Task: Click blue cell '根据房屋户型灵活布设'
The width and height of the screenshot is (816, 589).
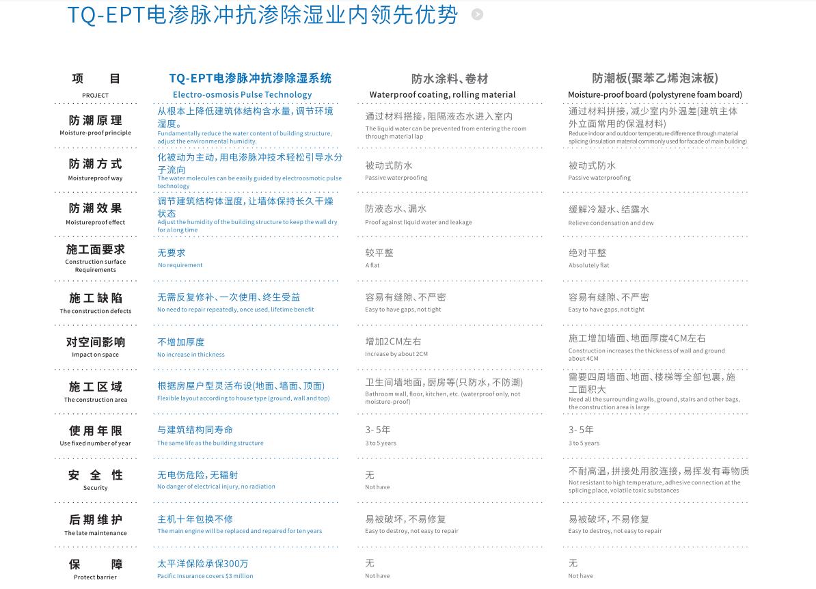Action: (x=241, y=385)
